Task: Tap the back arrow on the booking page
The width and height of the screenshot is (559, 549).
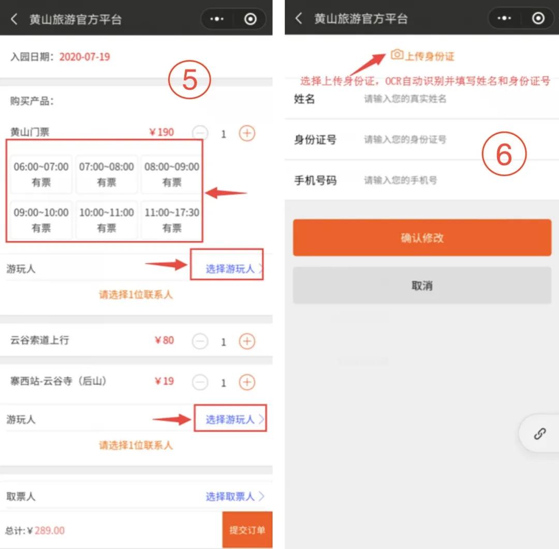Action: [x=13, y=18]
